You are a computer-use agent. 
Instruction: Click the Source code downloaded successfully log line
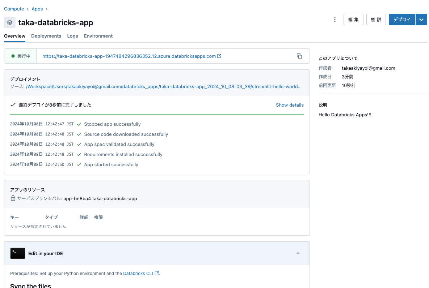126,134
